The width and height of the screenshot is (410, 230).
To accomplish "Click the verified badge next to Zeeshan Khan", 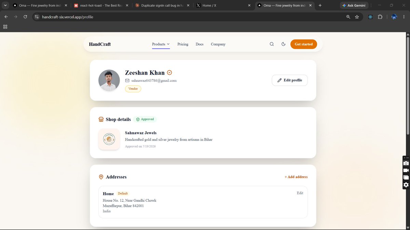I will click(169, 73).
